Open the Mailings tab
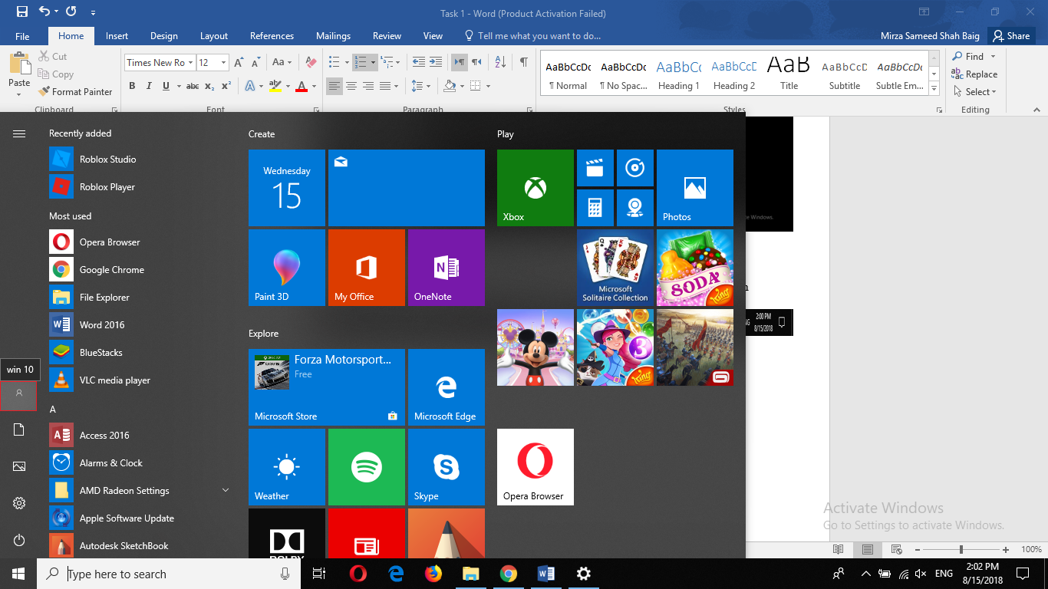The image size is (1048, 589). point(333,35)
